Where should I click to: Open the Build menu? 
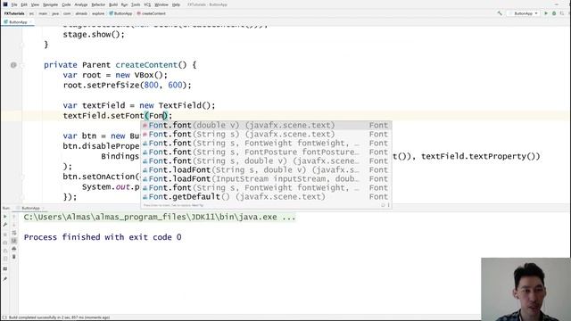113,4
